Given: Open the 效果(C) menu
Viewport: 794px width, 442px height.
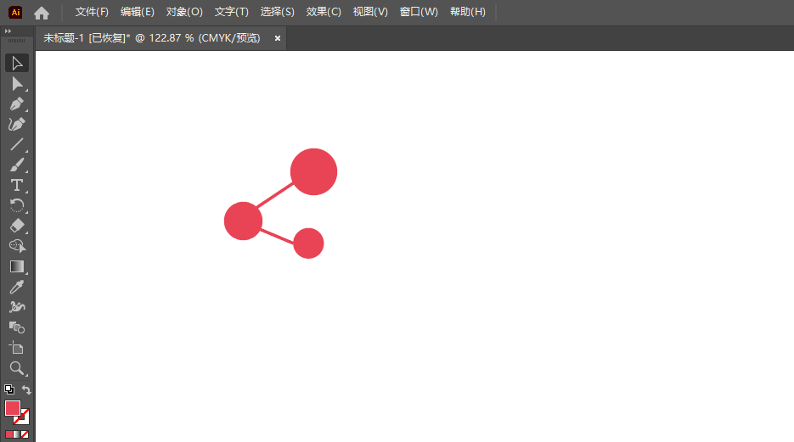Looking at the screenshot, I should [x=323, y=12].
